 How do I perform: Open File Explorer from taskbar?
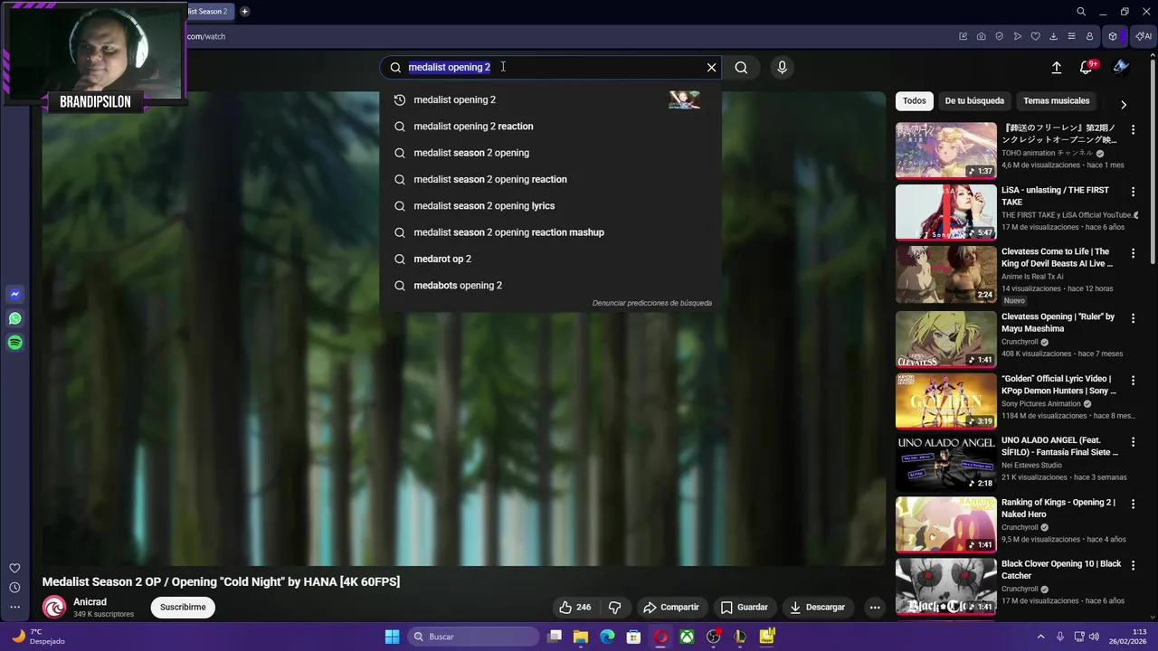click(x=581, y=637)
